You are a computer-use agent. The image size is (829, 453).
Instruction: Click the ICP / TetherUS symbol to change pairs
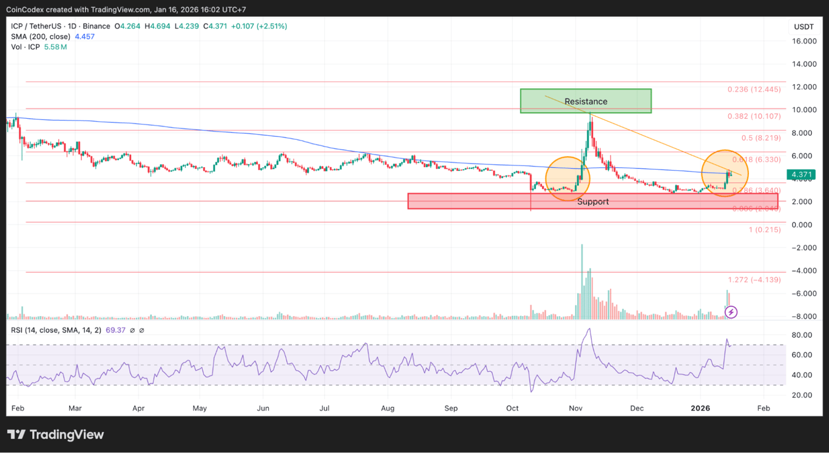tap(35, 26)
